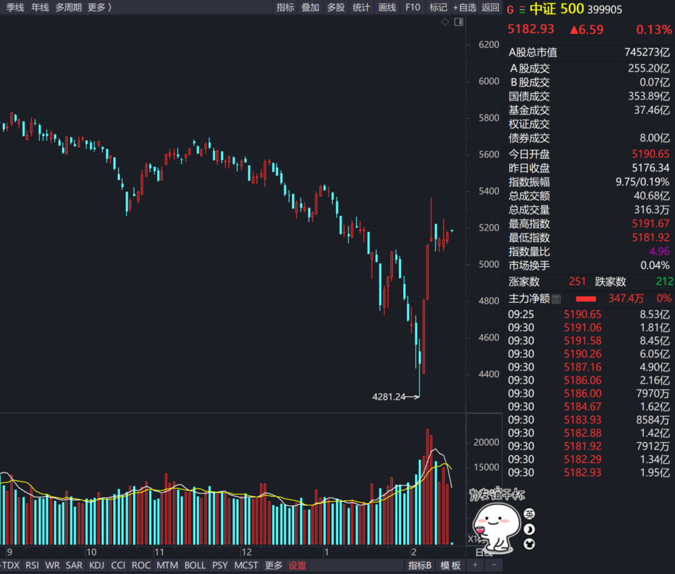Select the MCST indicator tab
675x574 pixels.
[246, 565]
